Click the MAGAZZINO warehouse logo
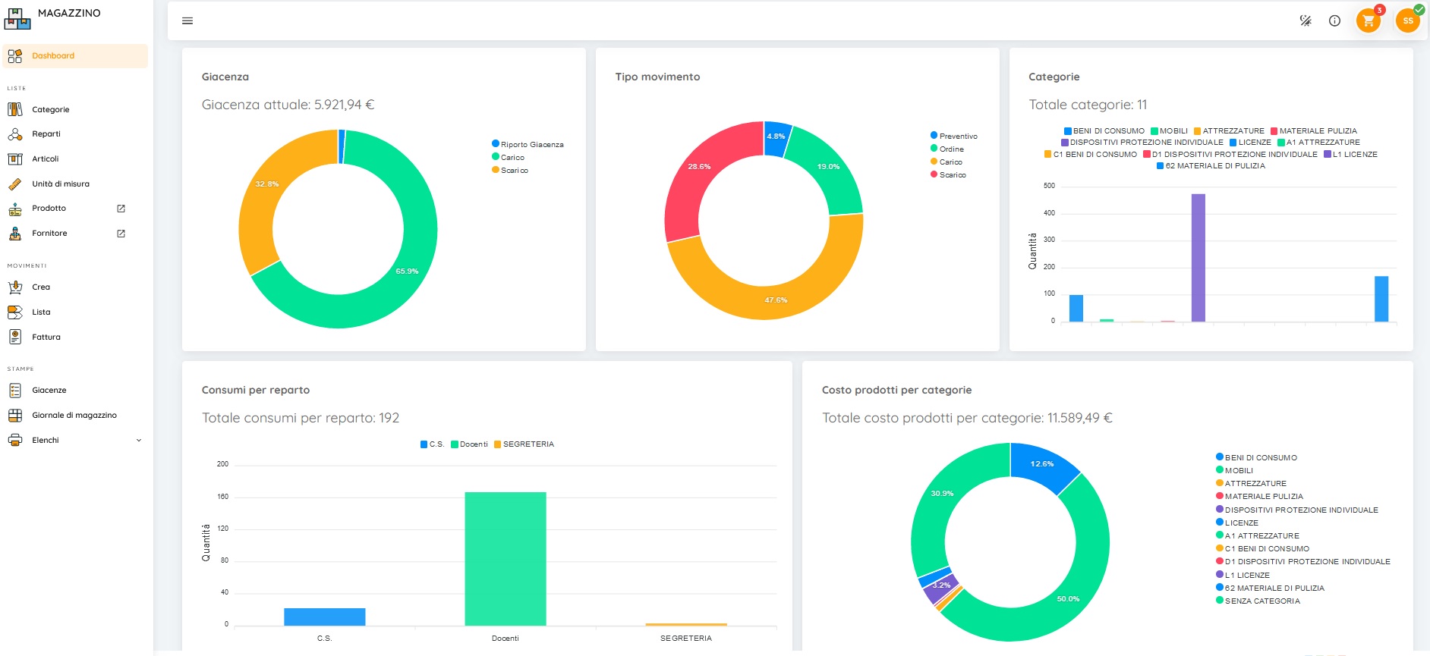 (x=17, y=18)
